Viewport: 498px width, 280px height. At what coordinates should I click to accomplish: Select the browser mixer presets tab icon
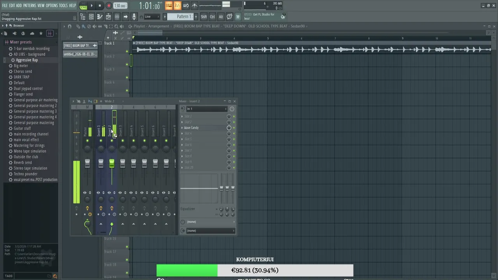pos(50,33)
